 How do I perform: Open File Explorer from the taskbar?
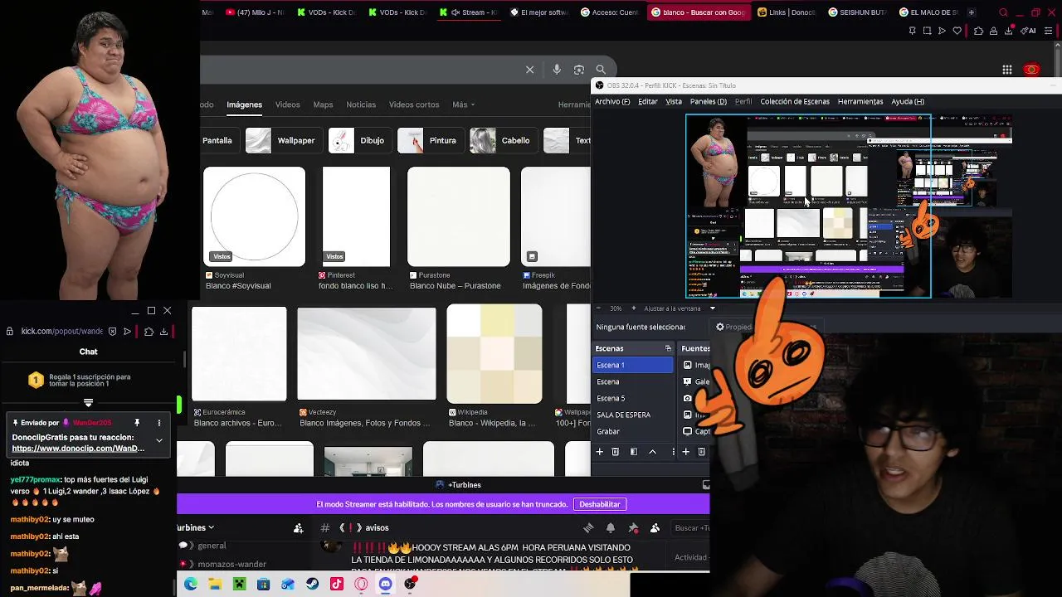click(x=215, y=585)
